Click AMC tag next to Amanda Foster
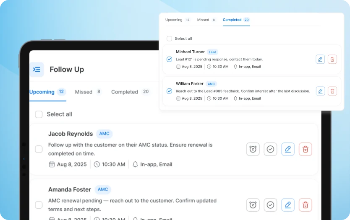This screenshot has height=220, width=350. tap(103, 189)
